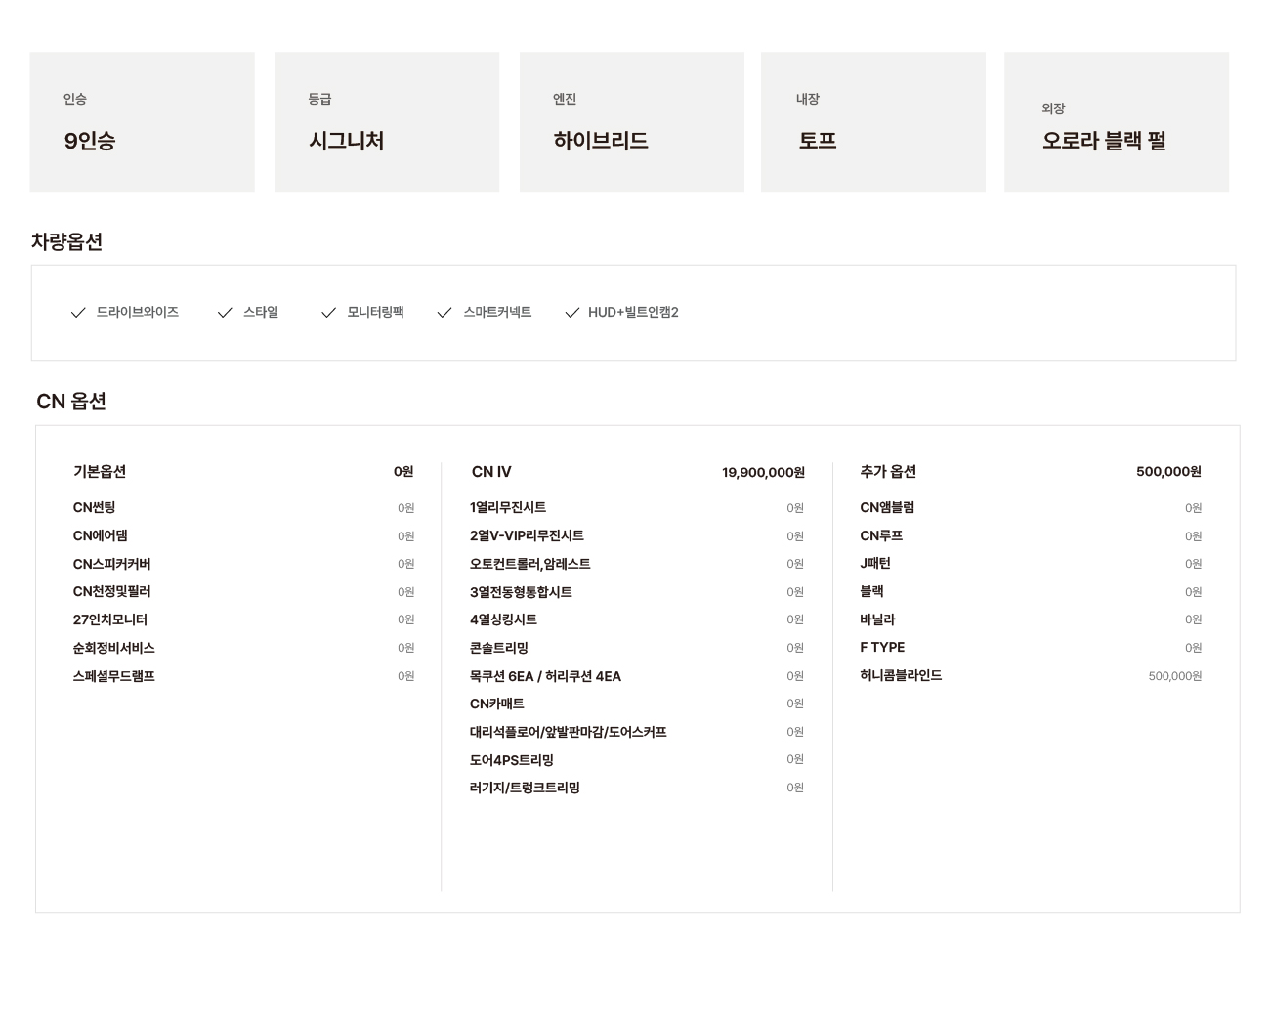This screenshot has width=1270, height=1024.
Task: Click the 허니콤블라인드 option
Action: pyautogui.click(x=901, y=675)
